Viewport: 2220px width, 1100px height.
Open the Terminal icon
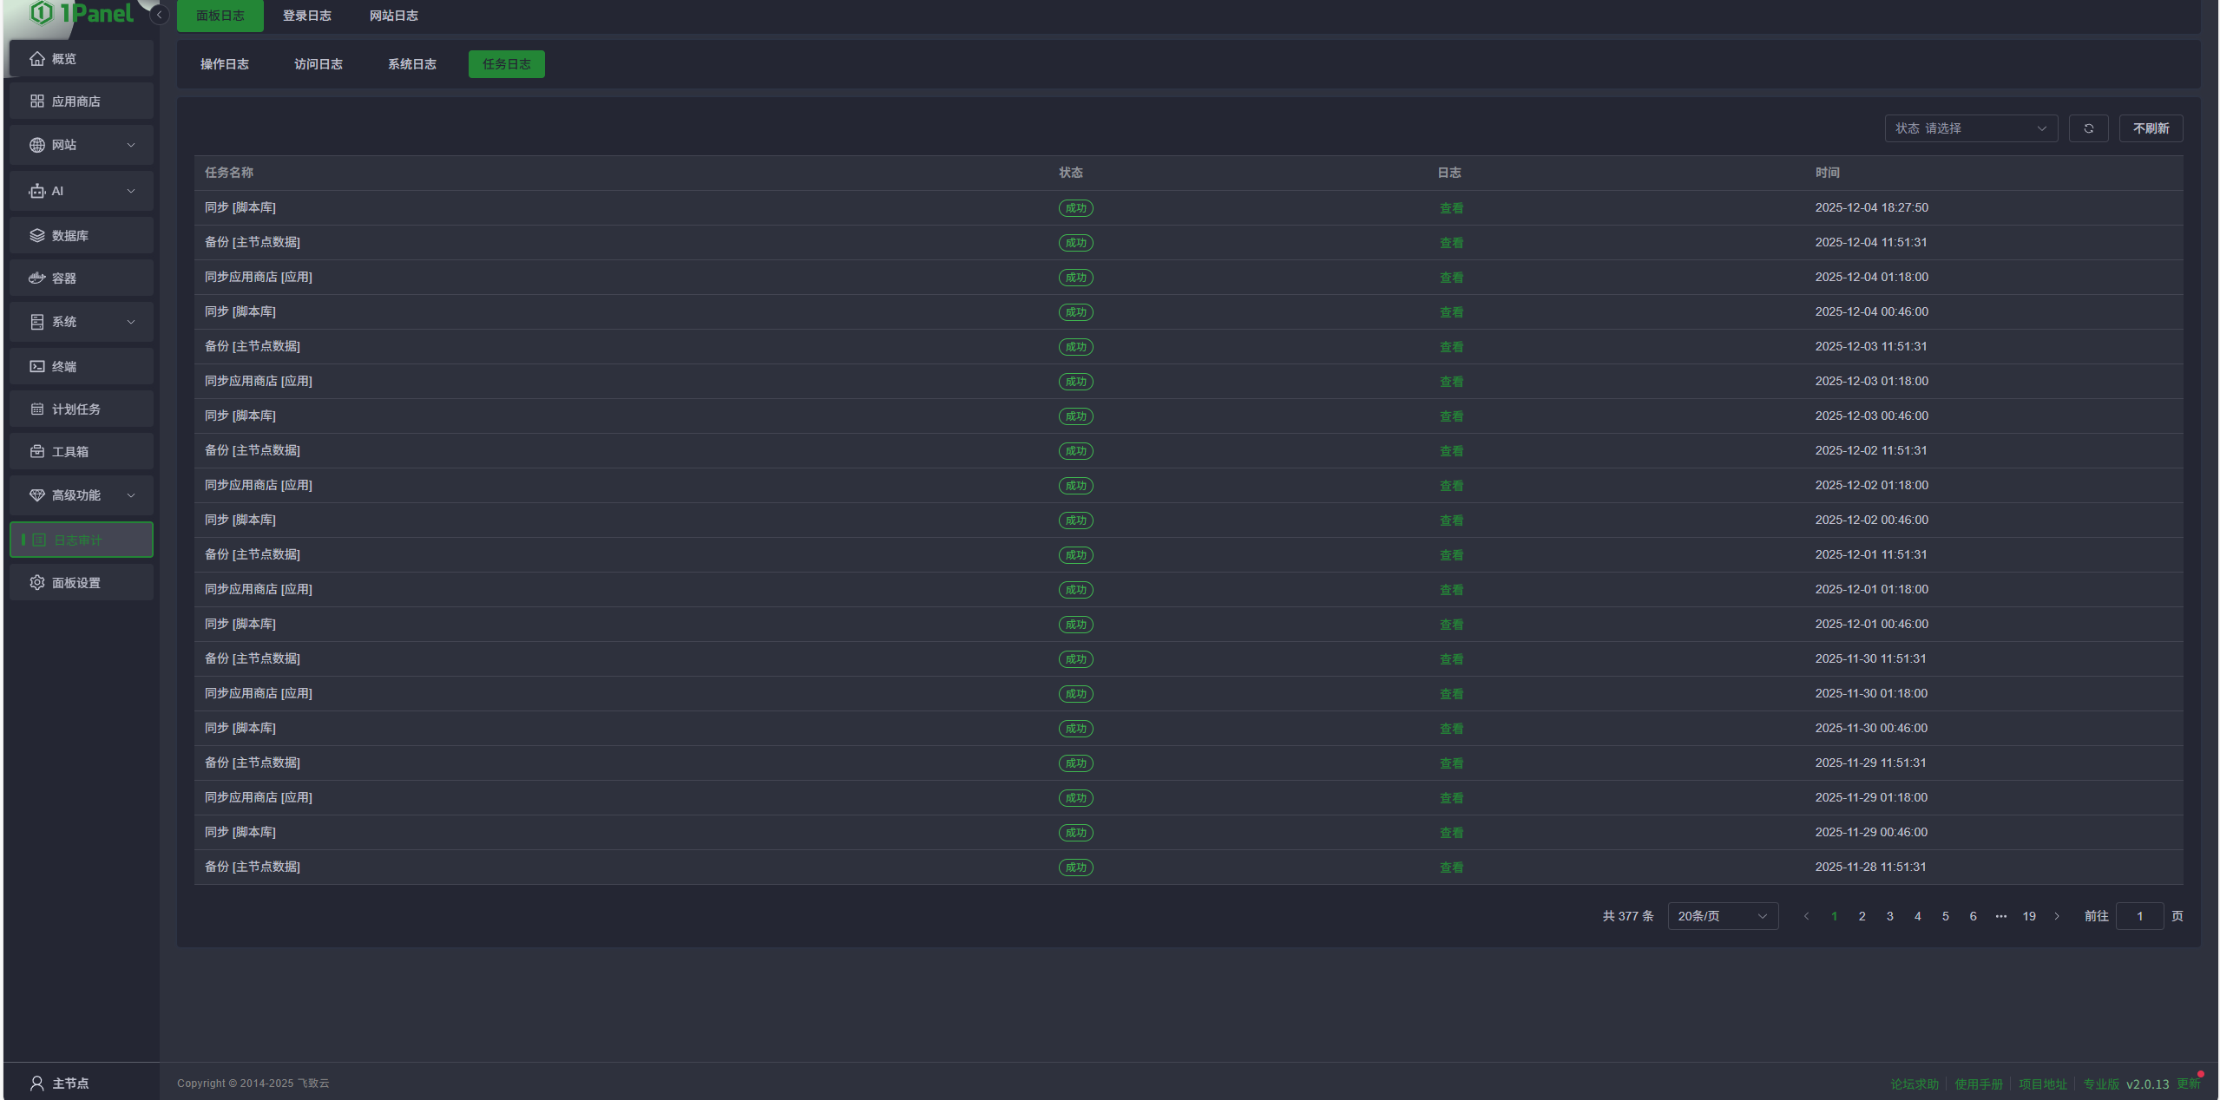[37, 367]
